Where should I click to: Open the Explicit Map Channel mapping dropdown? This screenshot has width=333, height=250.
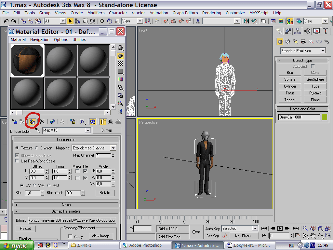[x=113, y=148]
